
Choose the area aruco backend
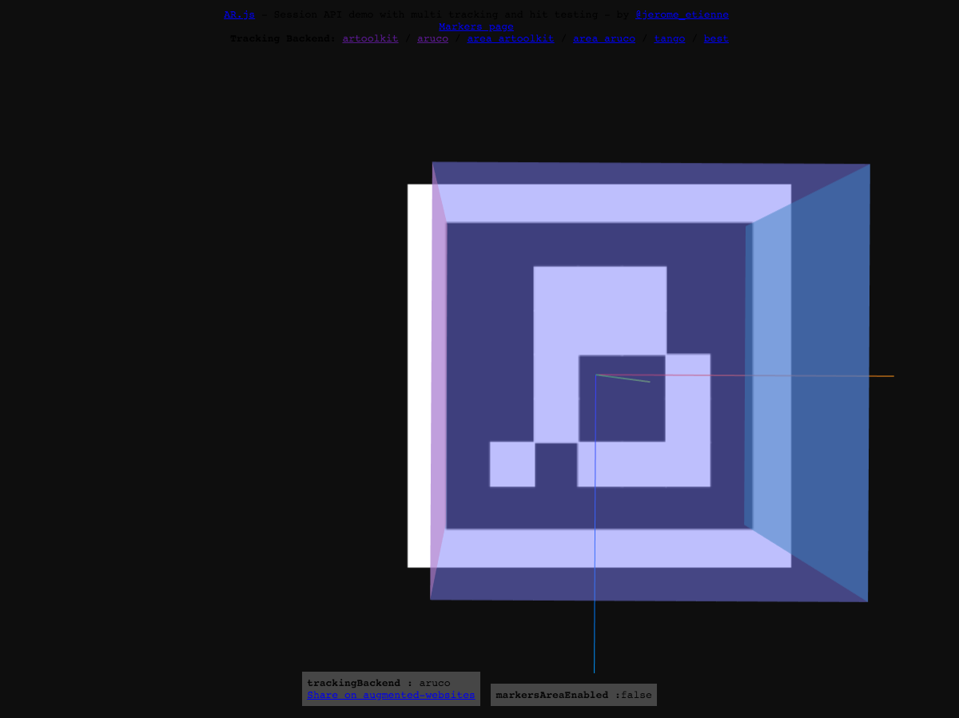point(603,38)
